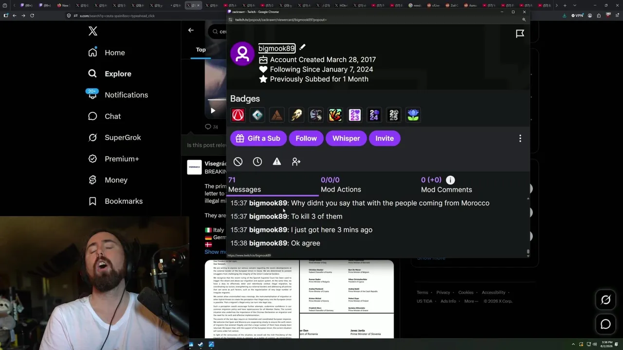Click the teal diamond badge

click(257, 115)
